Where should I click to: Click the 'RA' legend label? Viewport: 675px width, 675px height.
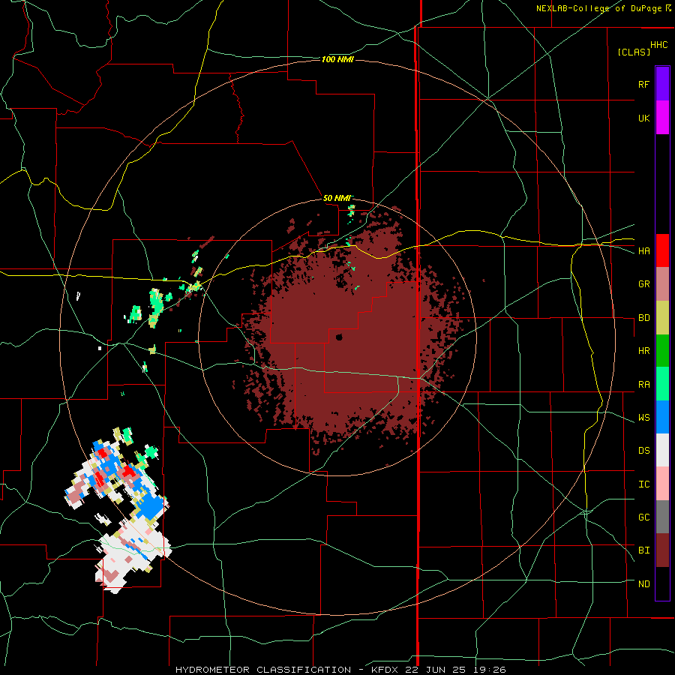(x=643, y=385)
